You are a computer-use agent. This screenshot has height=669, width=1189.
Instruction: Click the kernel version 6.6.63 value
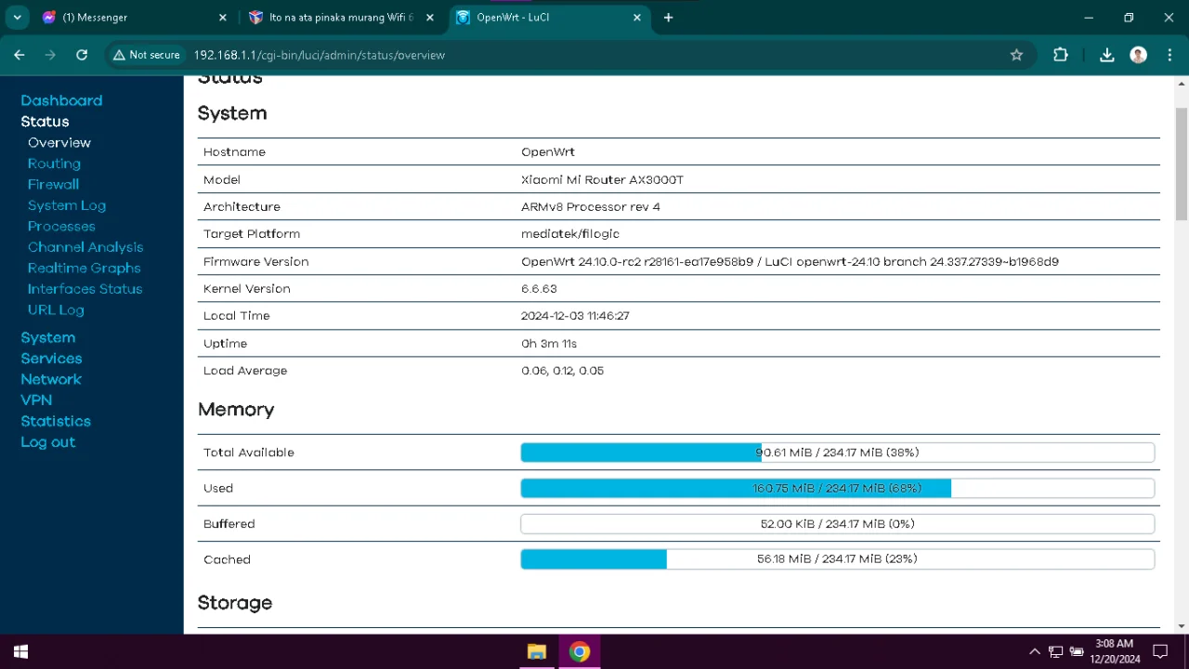[x=539, y=289]
